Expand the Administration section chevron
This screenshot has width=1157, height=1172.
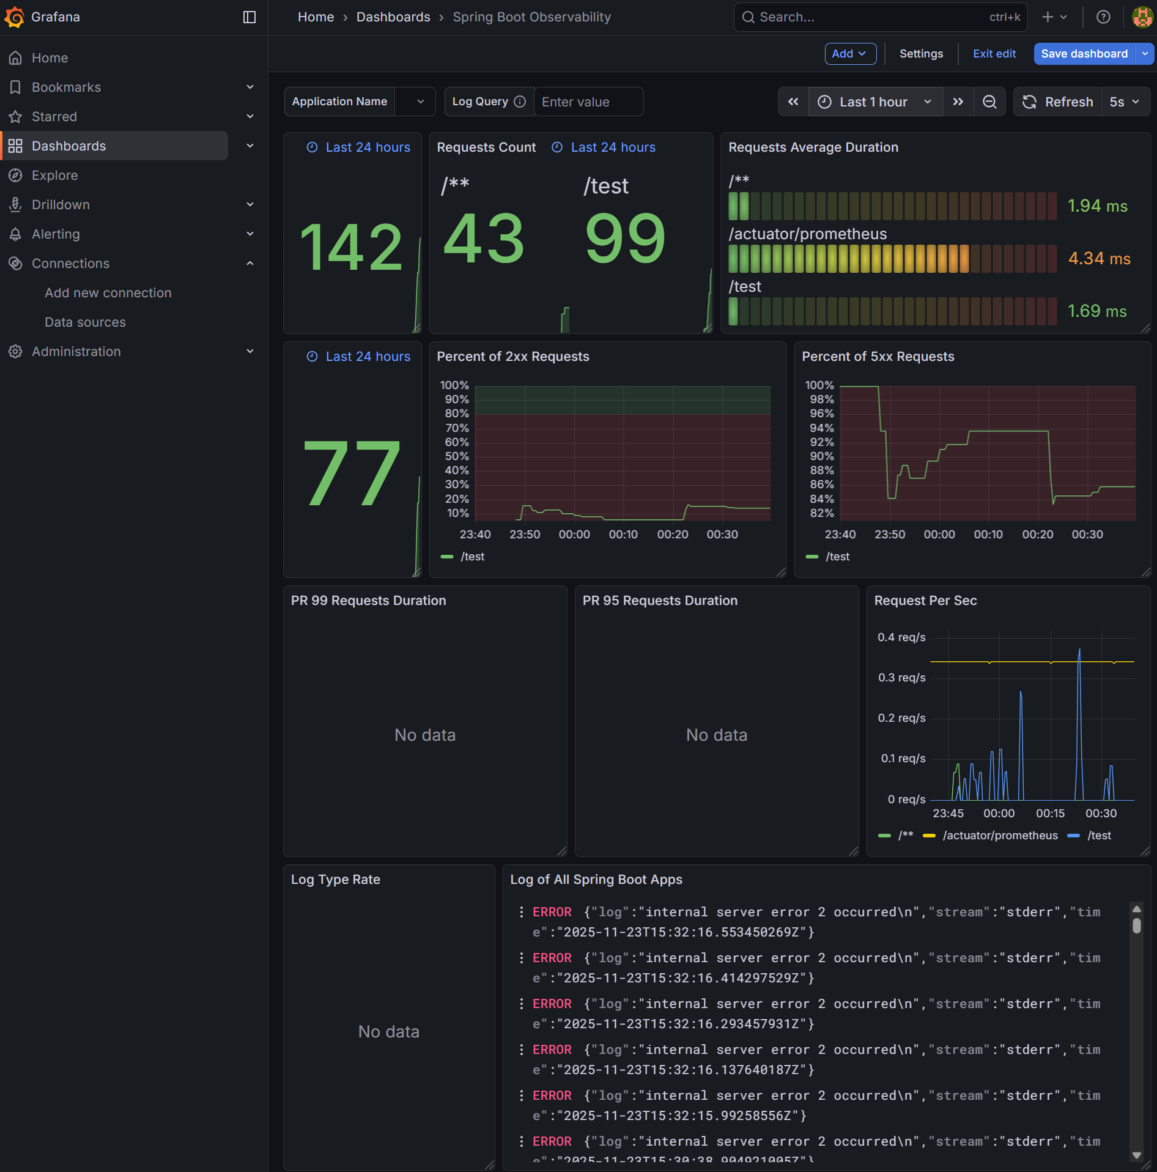pyautogui.click(x=250, y=351)
